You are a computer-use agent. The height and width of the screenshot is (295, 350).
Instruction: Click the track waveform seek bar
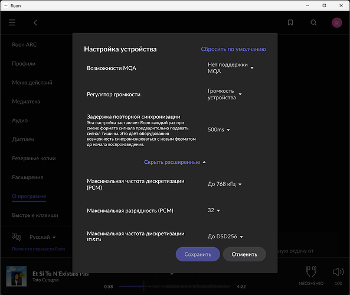click(175, 287)
